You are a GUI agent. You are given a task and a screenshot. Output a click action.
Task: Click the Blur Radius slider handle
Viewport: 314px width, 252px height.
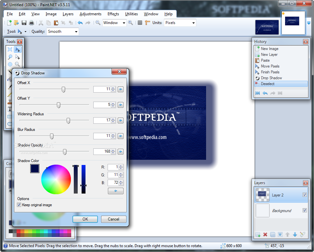tap(52, 136)
